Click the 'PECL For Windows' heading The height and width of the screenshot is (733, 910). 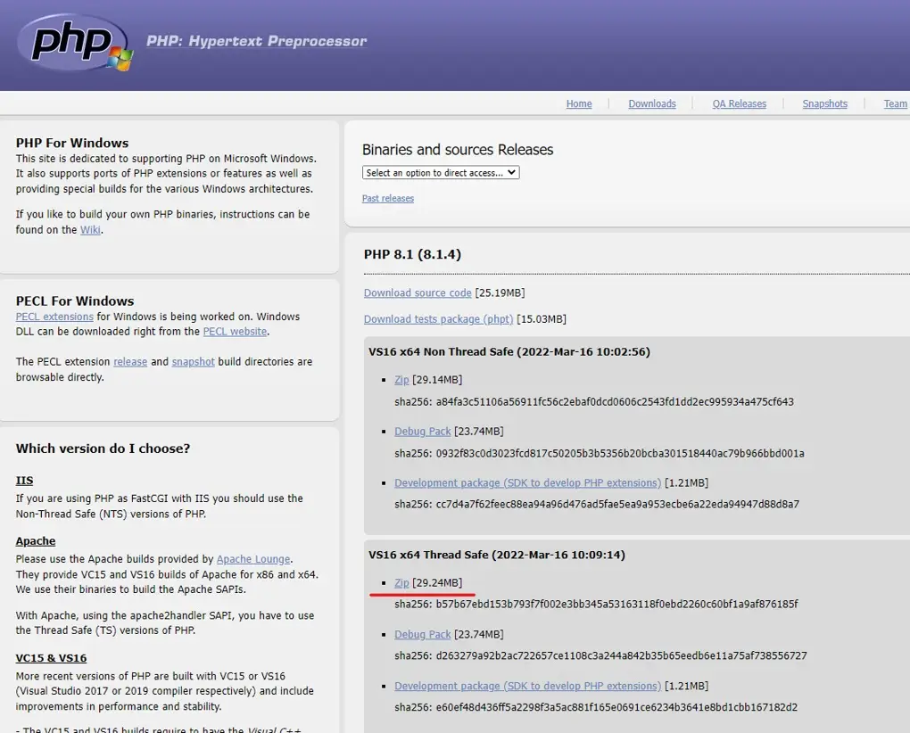[x=75, y=301]
